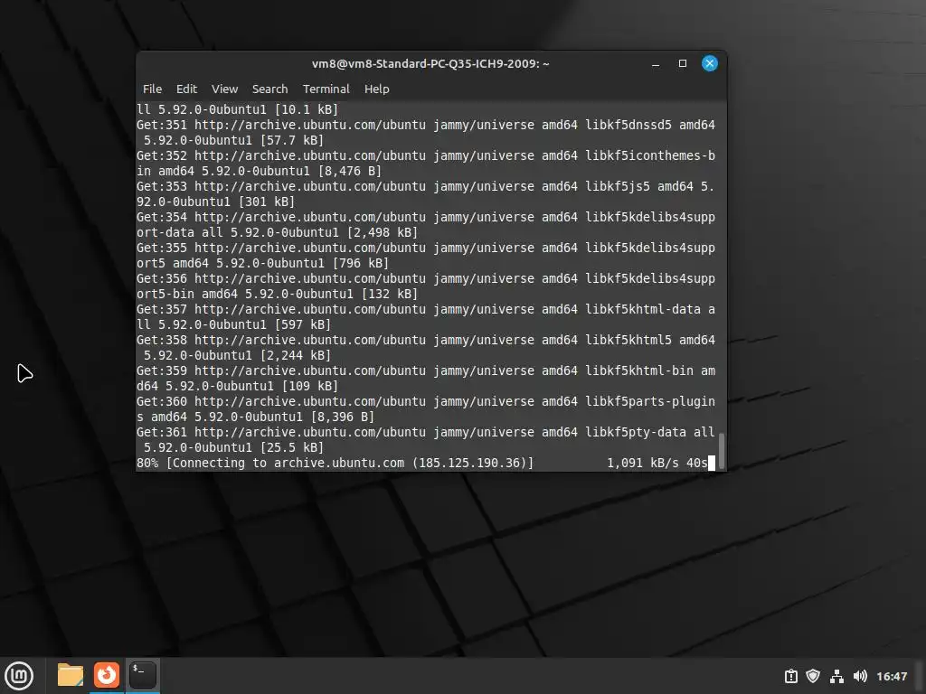Click the 1,091 kB/s 40s download speed text
This screenshot has height=694, width=926.
click(657, 463)
